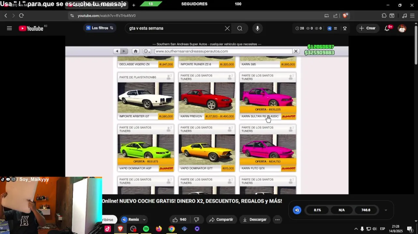418x234 pixels.
Task: Click the vidIQ Remix button
Action: point(130,220)
